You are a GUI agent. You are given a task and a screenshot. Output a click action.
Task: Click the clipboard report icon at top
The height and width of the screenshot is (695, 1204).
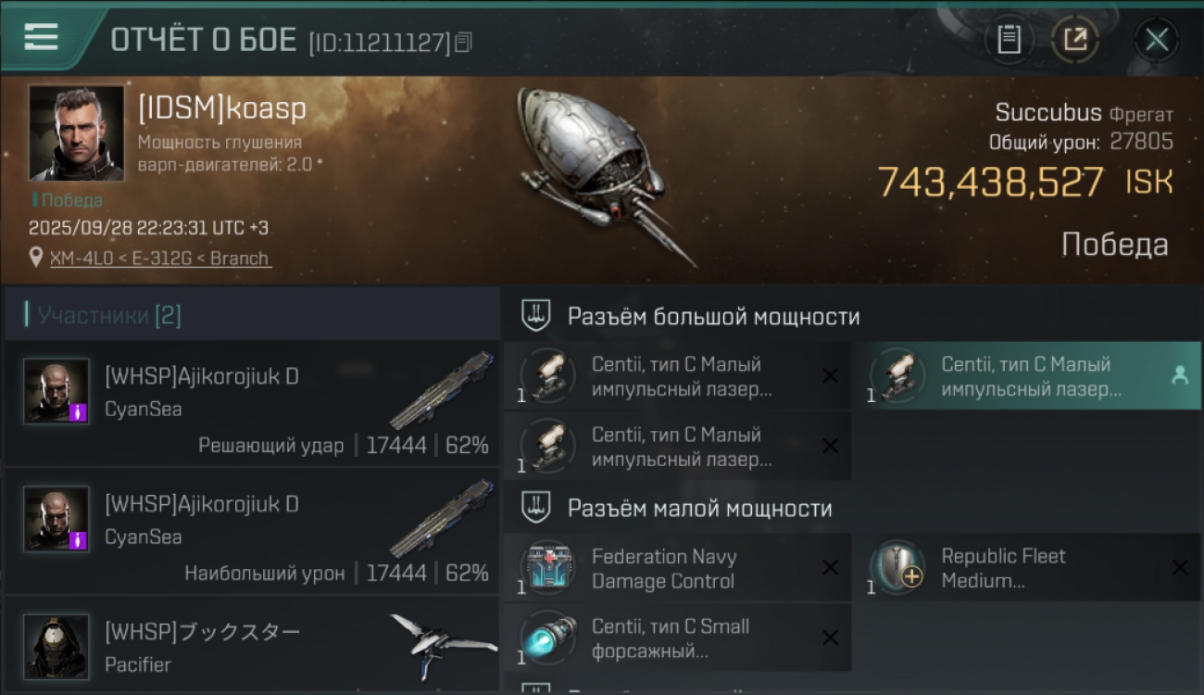[1009, 39]
